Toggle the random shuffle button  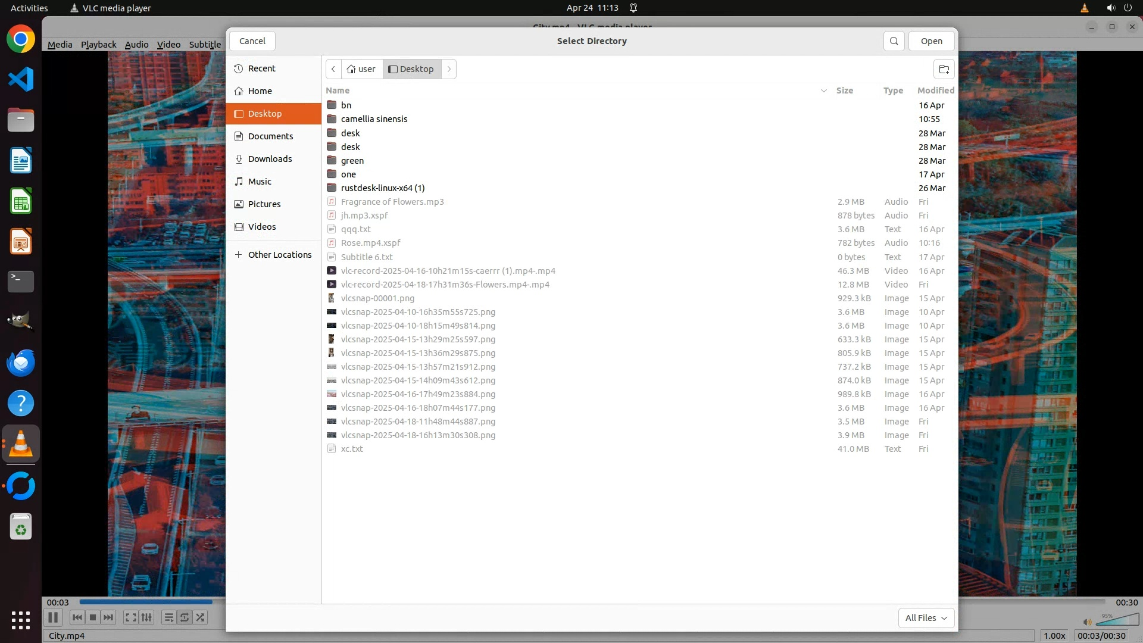click(201, 617)
